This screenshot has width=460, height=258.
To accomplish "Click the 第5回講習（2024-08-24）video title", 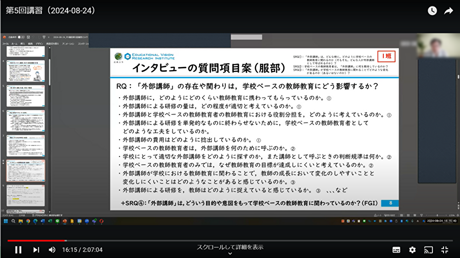I will (x=51, y=11).
